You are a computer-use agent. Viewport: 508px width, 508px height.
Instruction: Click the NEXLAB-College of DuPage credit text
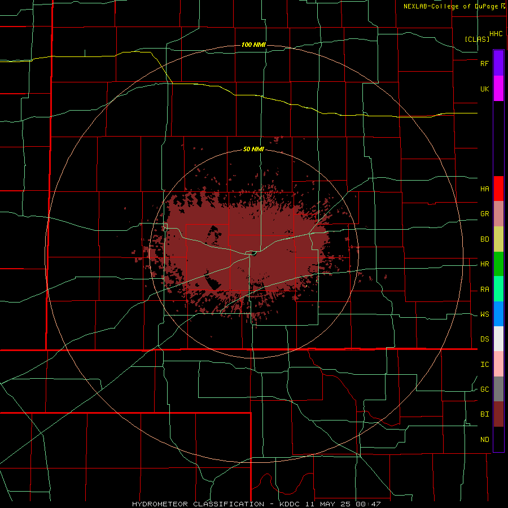click(x=452, y=6)
